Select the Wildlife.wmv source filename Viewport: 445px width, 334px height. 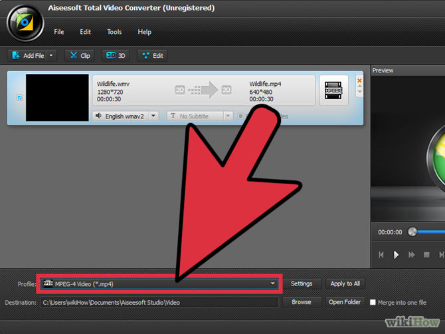click(113, 84)
